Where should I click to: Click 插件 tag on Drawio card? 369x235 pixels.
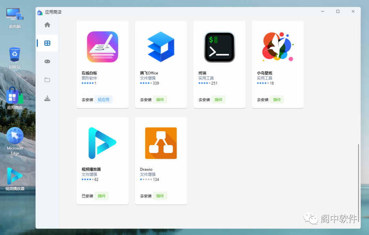pyautogui.click(x=160, y=196)
